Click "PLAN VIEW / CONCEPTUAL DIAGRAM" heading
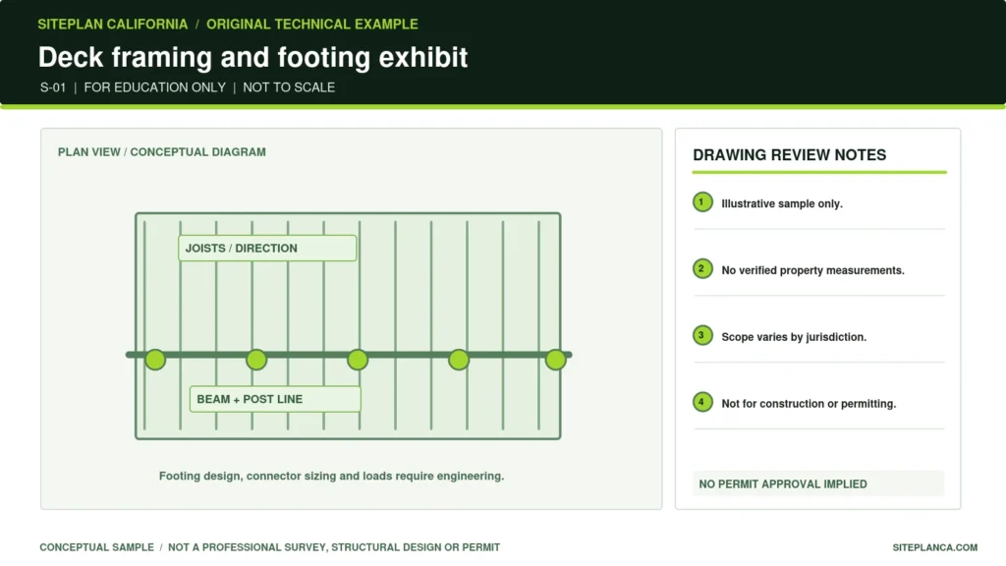Image resolution: width=1006 pixels, height=566 pixels. click(x=162, y=152)
